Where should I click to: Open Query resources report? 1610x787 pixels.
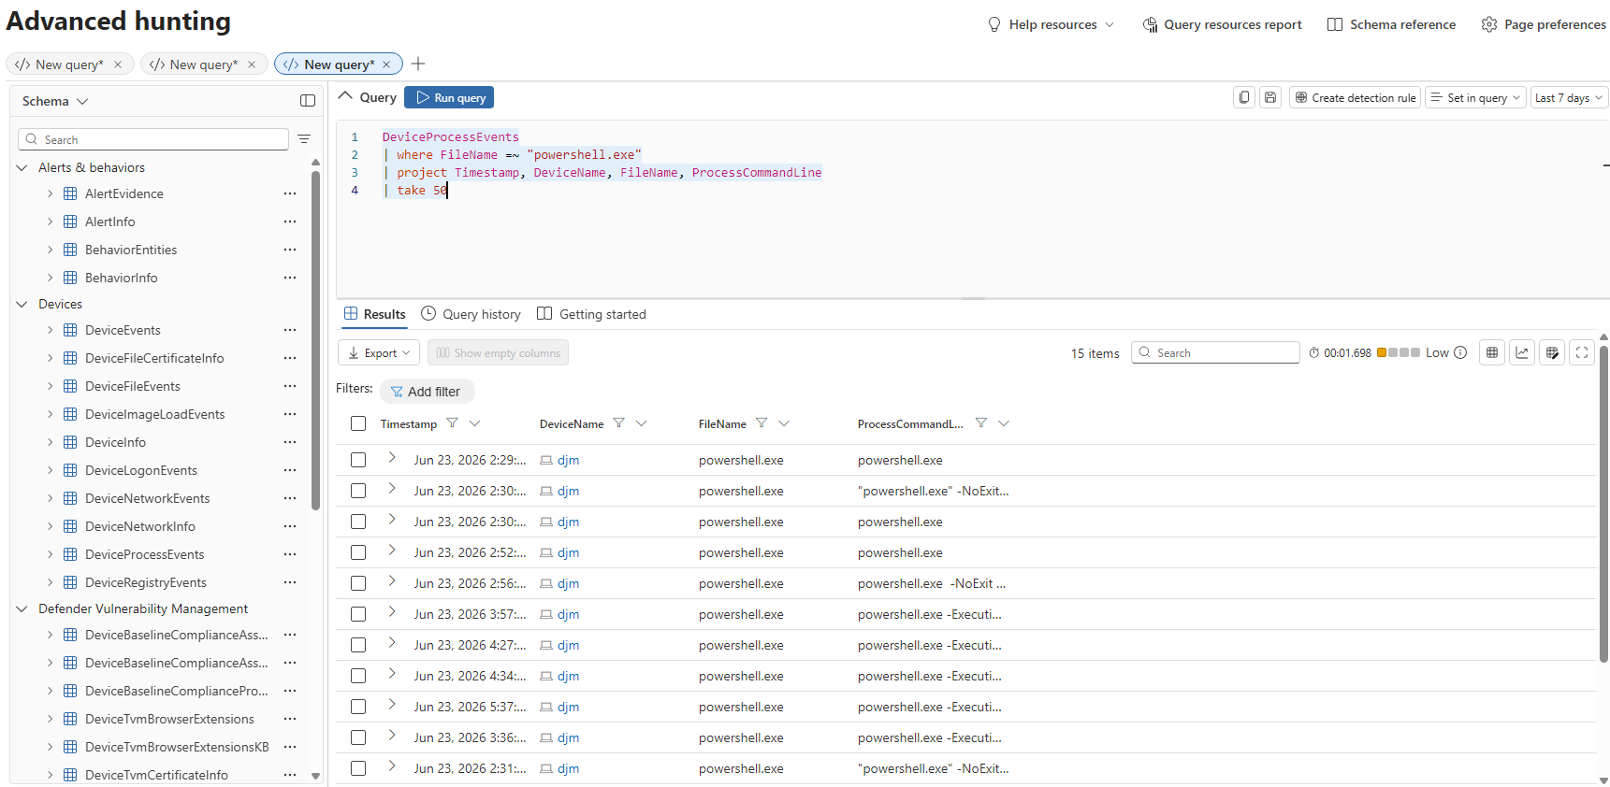[x=1222, y=24]
